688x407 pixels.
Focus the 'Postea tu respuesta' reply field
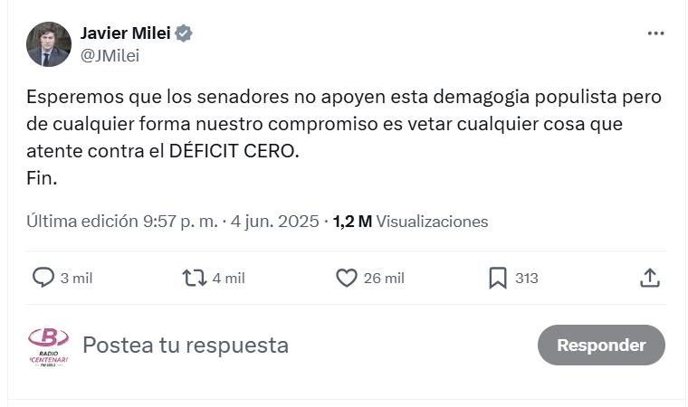point(186,345)
